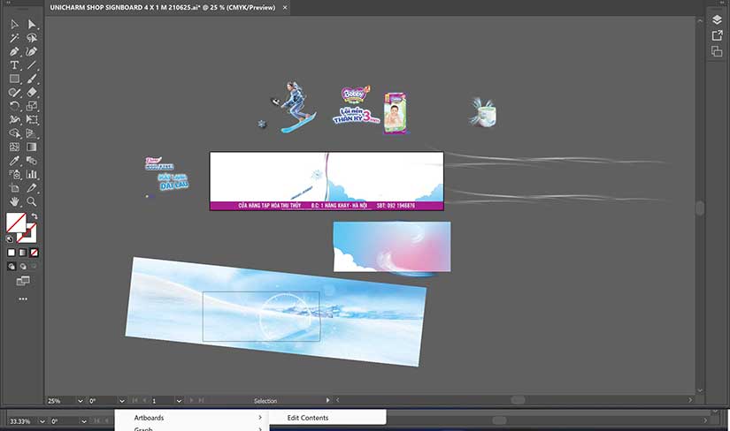Open rotate view dropdown in back window

click(x=84, y=421)
